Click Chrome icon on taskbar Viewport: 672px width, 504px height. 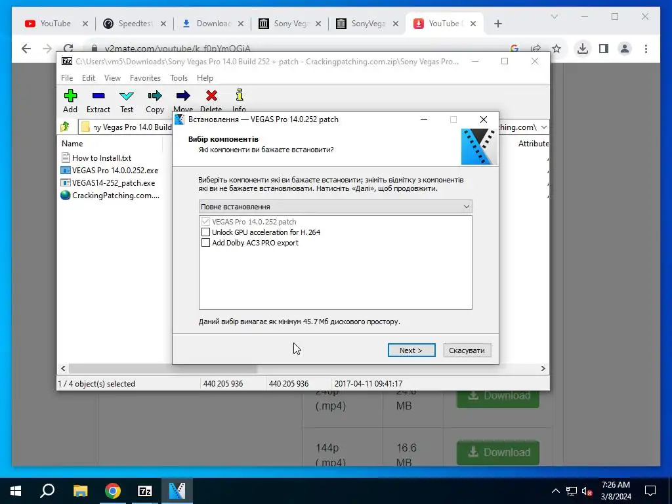tap(113, 491)
